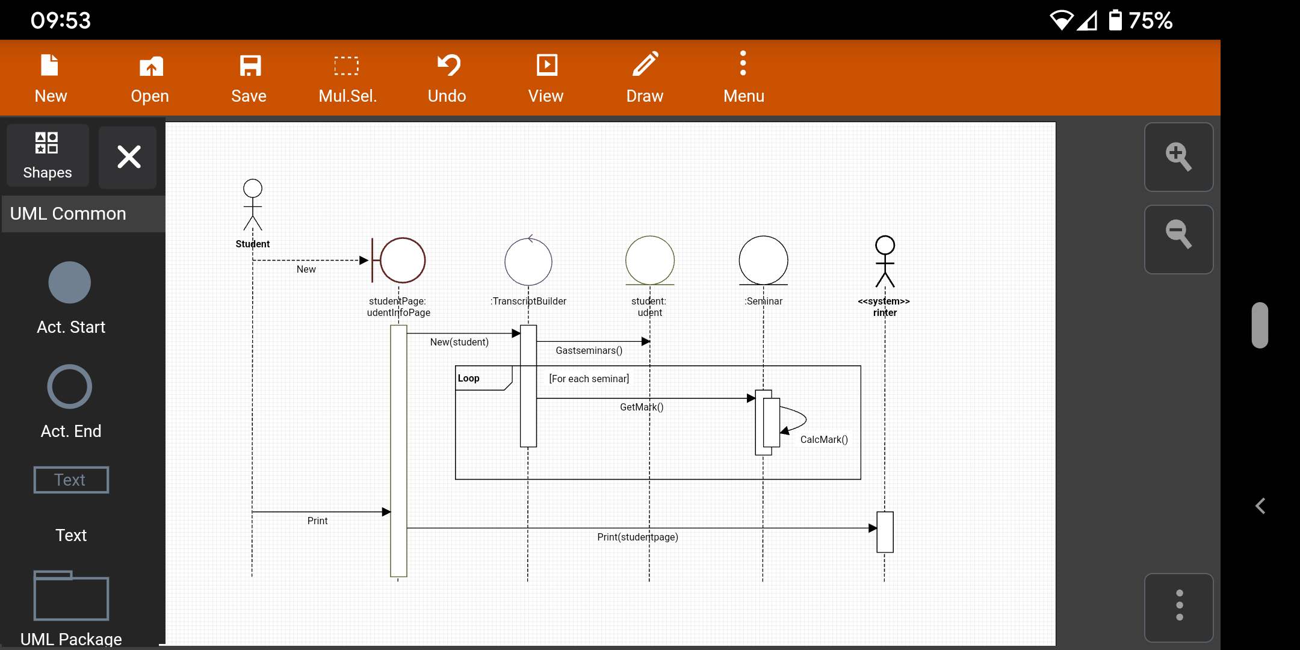Save the diagram
The image size is (1300, 650).
pyautogui.click(x=249, y=78)
